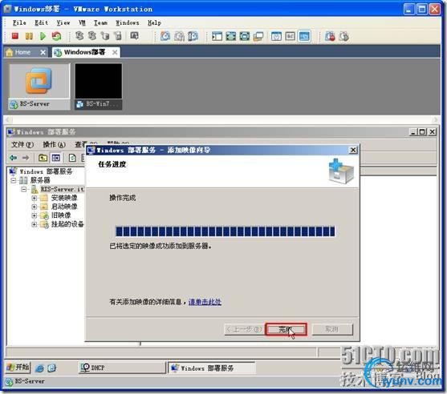Image resolution: width=447 pixels, height=394 pixels.
Task: Open the 操作(A) menu in deployment services
Action: click(x=54, y=144)
